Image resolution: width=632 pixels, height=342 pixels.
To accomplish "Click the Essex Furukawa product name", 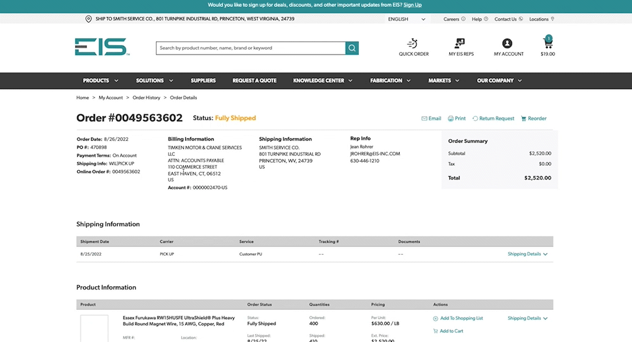I will 179,320.
